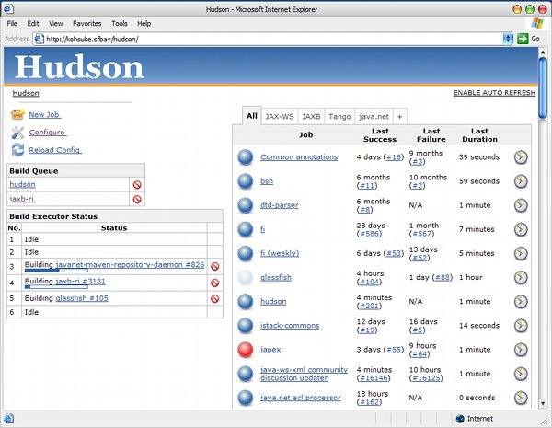
Task: Open the address bar dropdown arrow
Action: click(508, 39)
